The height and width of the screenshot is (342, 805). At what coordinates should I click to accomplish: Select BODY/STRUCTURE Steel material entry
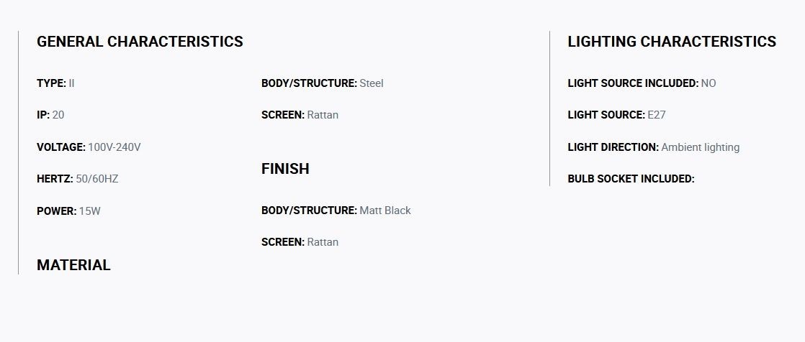[x=322, y=83]
